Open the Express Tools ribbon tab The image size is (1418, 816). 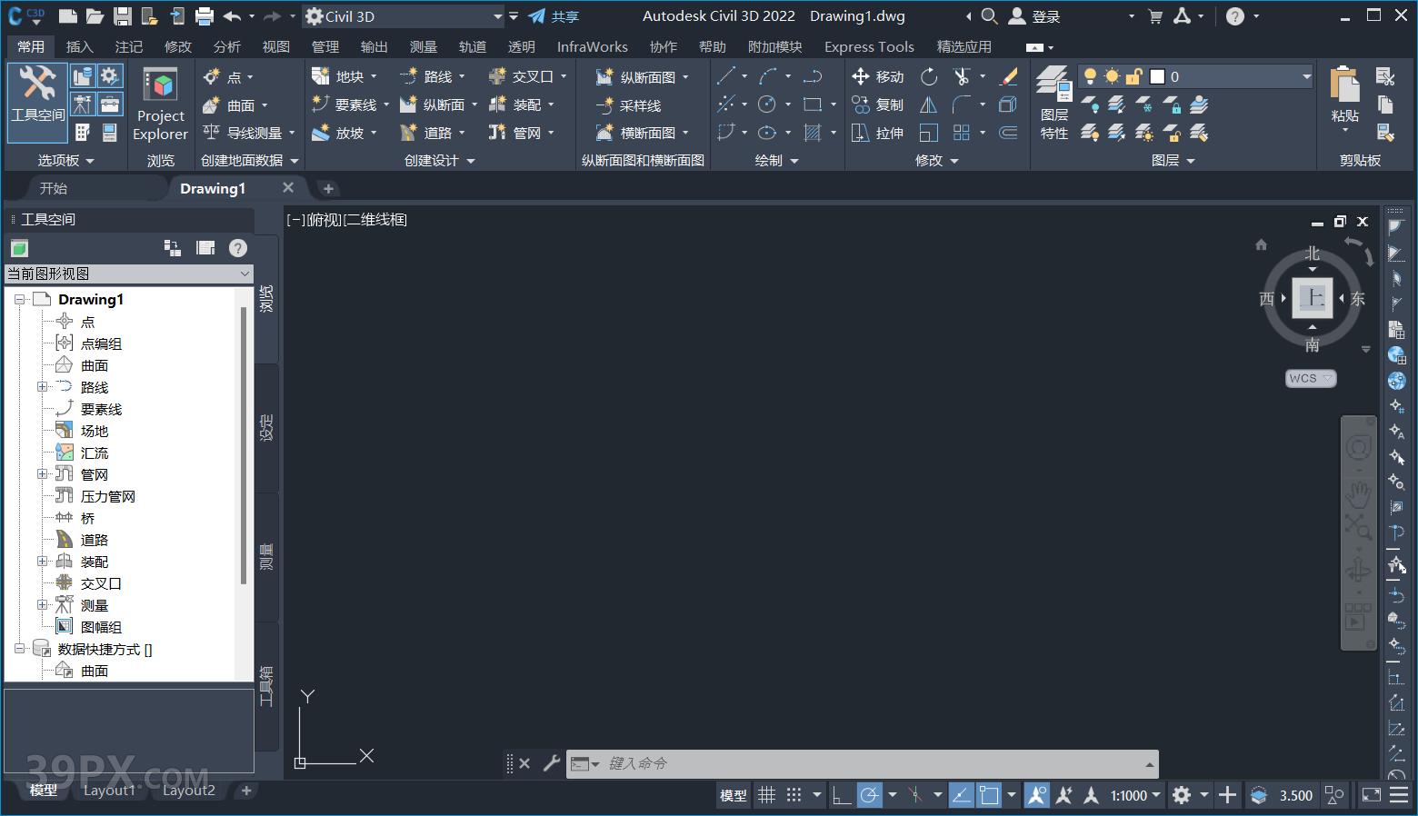(869, 46)
